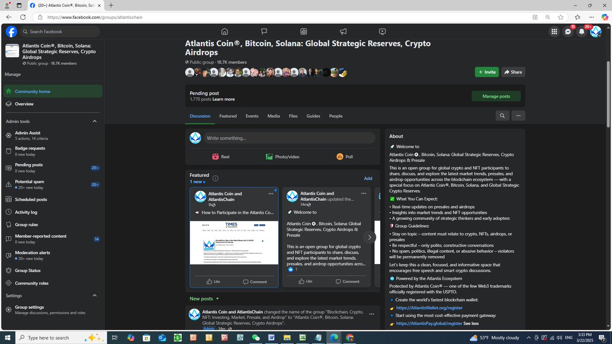Viewport: 612px width, 344px height.
Task: Open the Video icon in top bar
Action: coord(382,32)
